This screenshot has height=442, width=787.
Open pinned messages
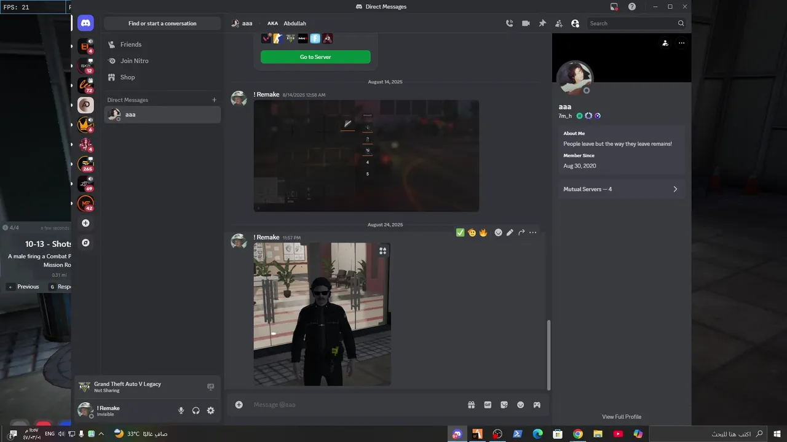click(x=542, y=23)
